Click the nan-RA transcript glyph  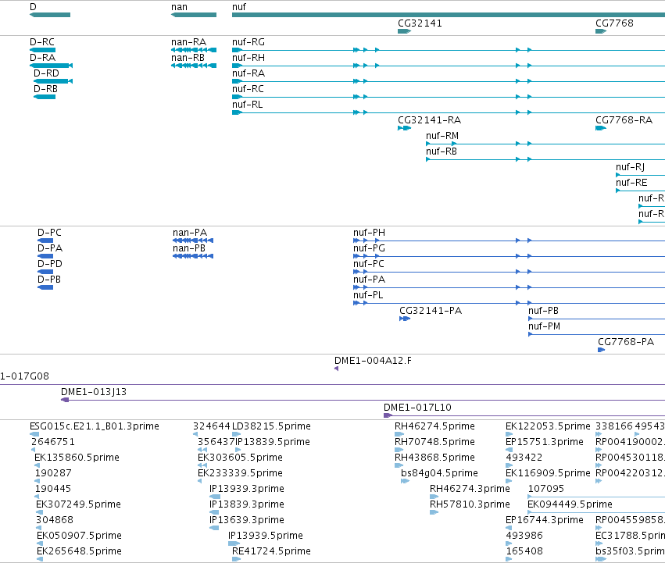coord(193,50)
